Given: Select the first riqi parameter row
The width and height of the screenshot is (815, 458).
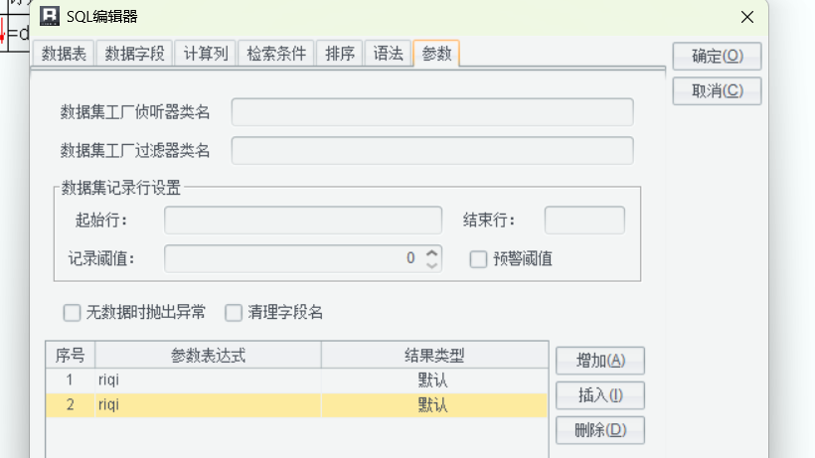Looking at the screenshot, I should (x=298, y=380).
